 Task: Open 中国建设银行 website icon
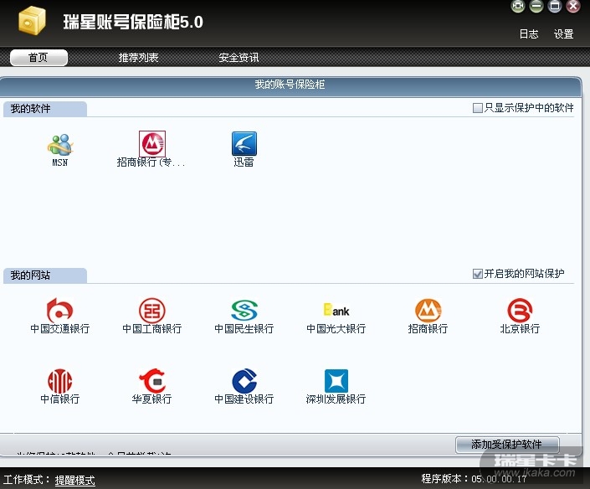(244, 381)
